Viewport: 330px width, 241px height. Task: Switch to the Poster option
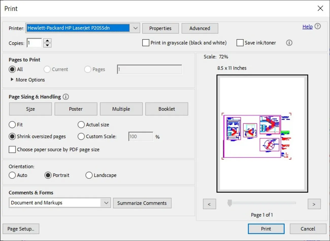76,109
